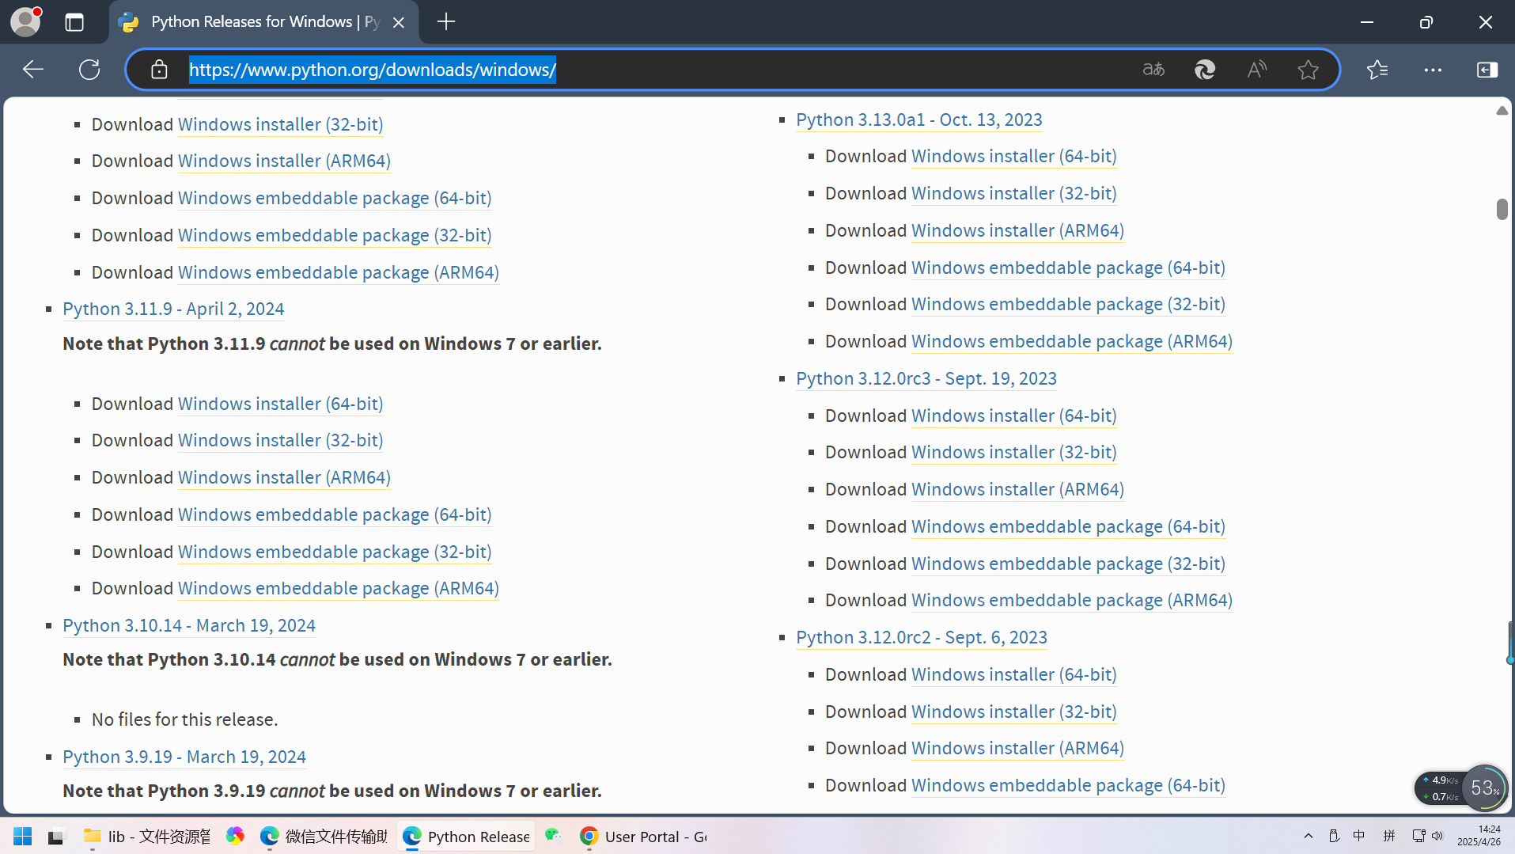Open the Python 3.12.0rc2 - Sept. 6, 2023 release
Screen dimensions: 1515x854
click(922, 637)
